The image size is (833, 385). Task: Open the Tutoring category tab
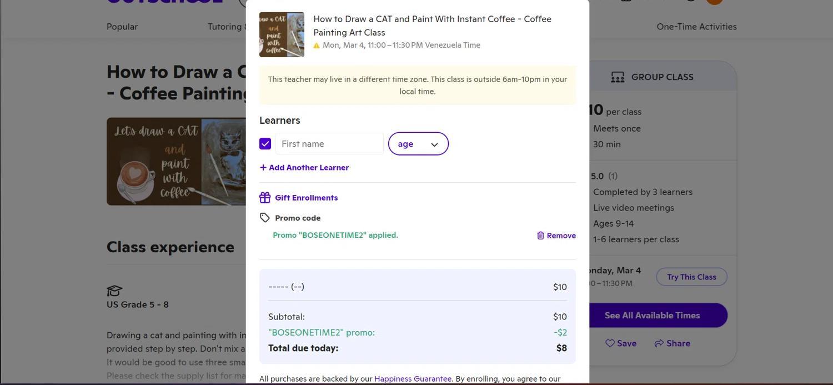tap(227, 27)
